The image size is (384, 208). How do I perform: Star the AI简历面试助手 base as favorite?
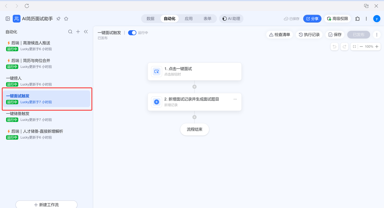pos(66,19)
